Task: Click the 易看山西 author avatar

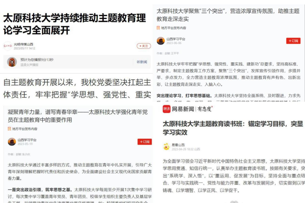Action: click(x=167, y=147)
